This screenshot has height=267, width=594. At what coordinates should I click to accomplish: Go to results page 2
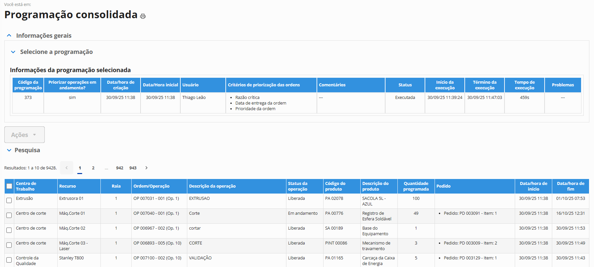click(x=93, y=168)
